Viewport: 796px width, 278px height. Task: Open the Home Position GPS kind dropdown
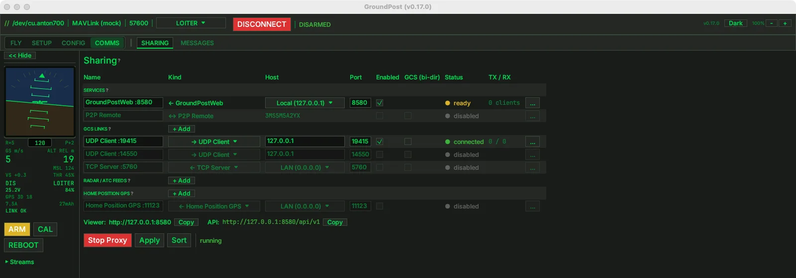[214, 206]
